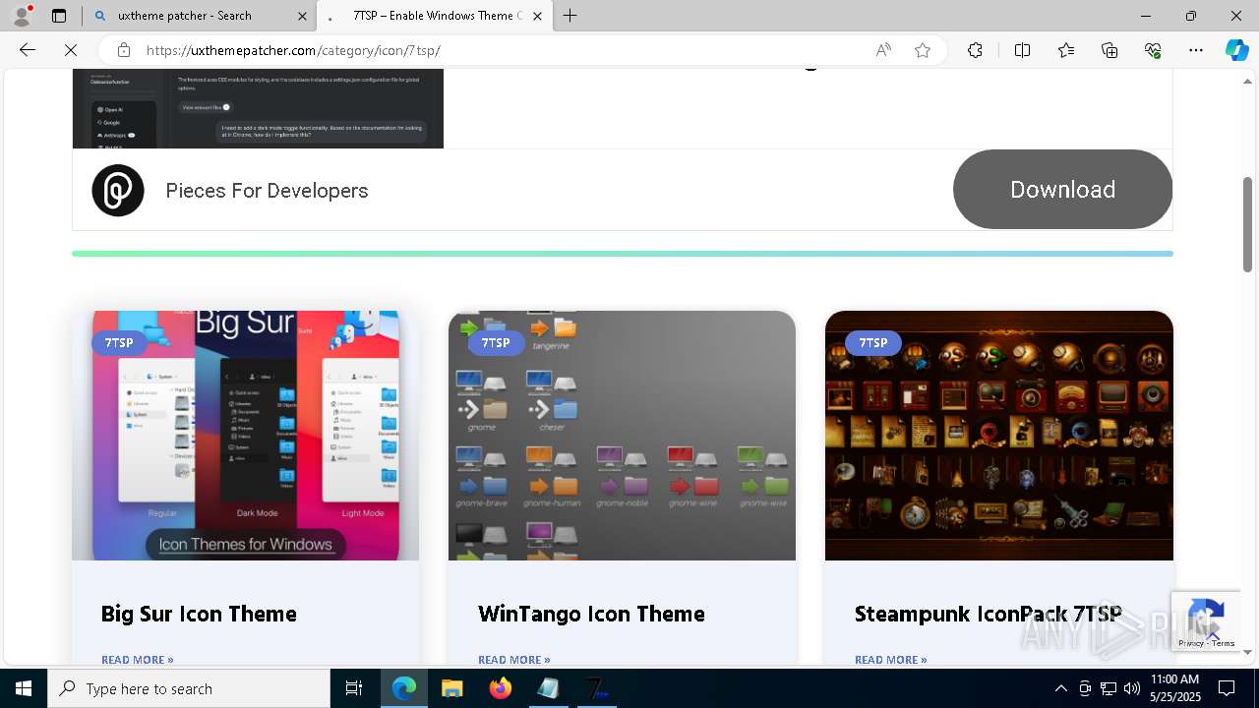Open Edge Settings and more menu

pyautogui.click(x=1196, y=50)
